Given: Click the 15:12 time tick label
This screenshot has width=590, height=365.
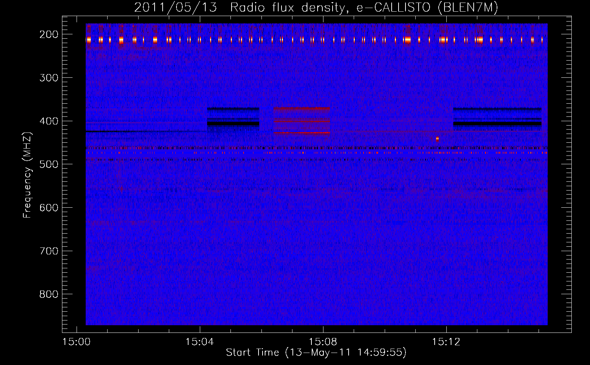Looking at the screenshot, I should tap(446, 342).
